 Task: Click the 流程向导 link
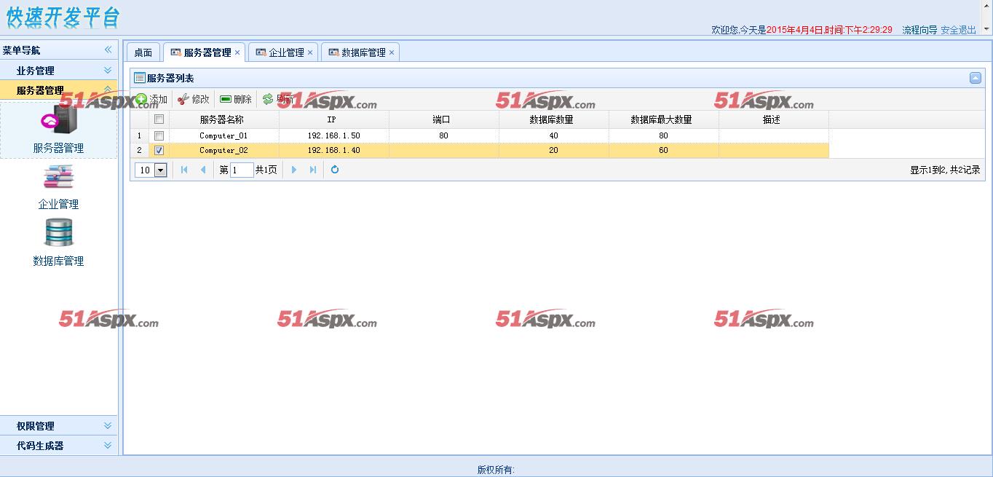(920, 30)
